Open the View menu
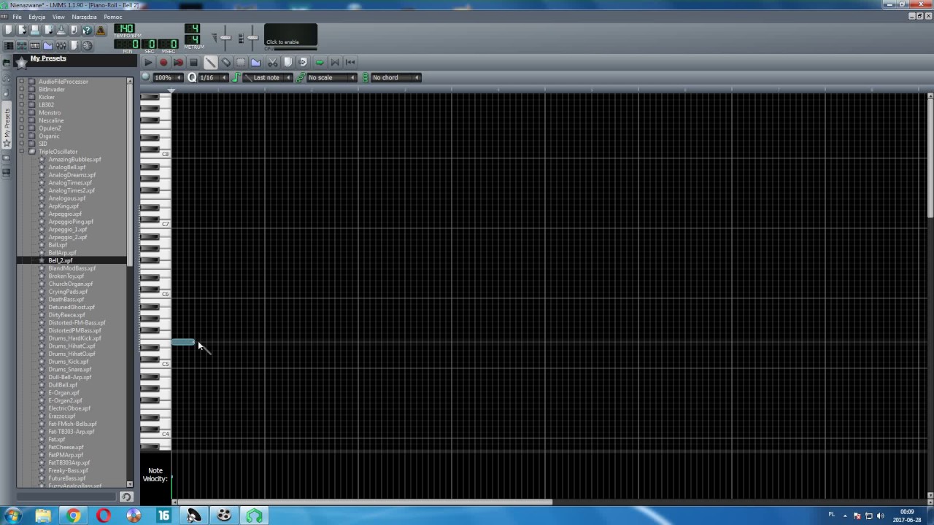 [58, 17]
